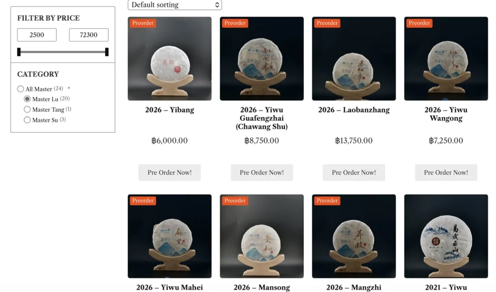Viewport: 496px width, 292px height.
Task: Open the 2026 – Laobanzhang title link
Action: pyautogui.click(x=354, y=110)
